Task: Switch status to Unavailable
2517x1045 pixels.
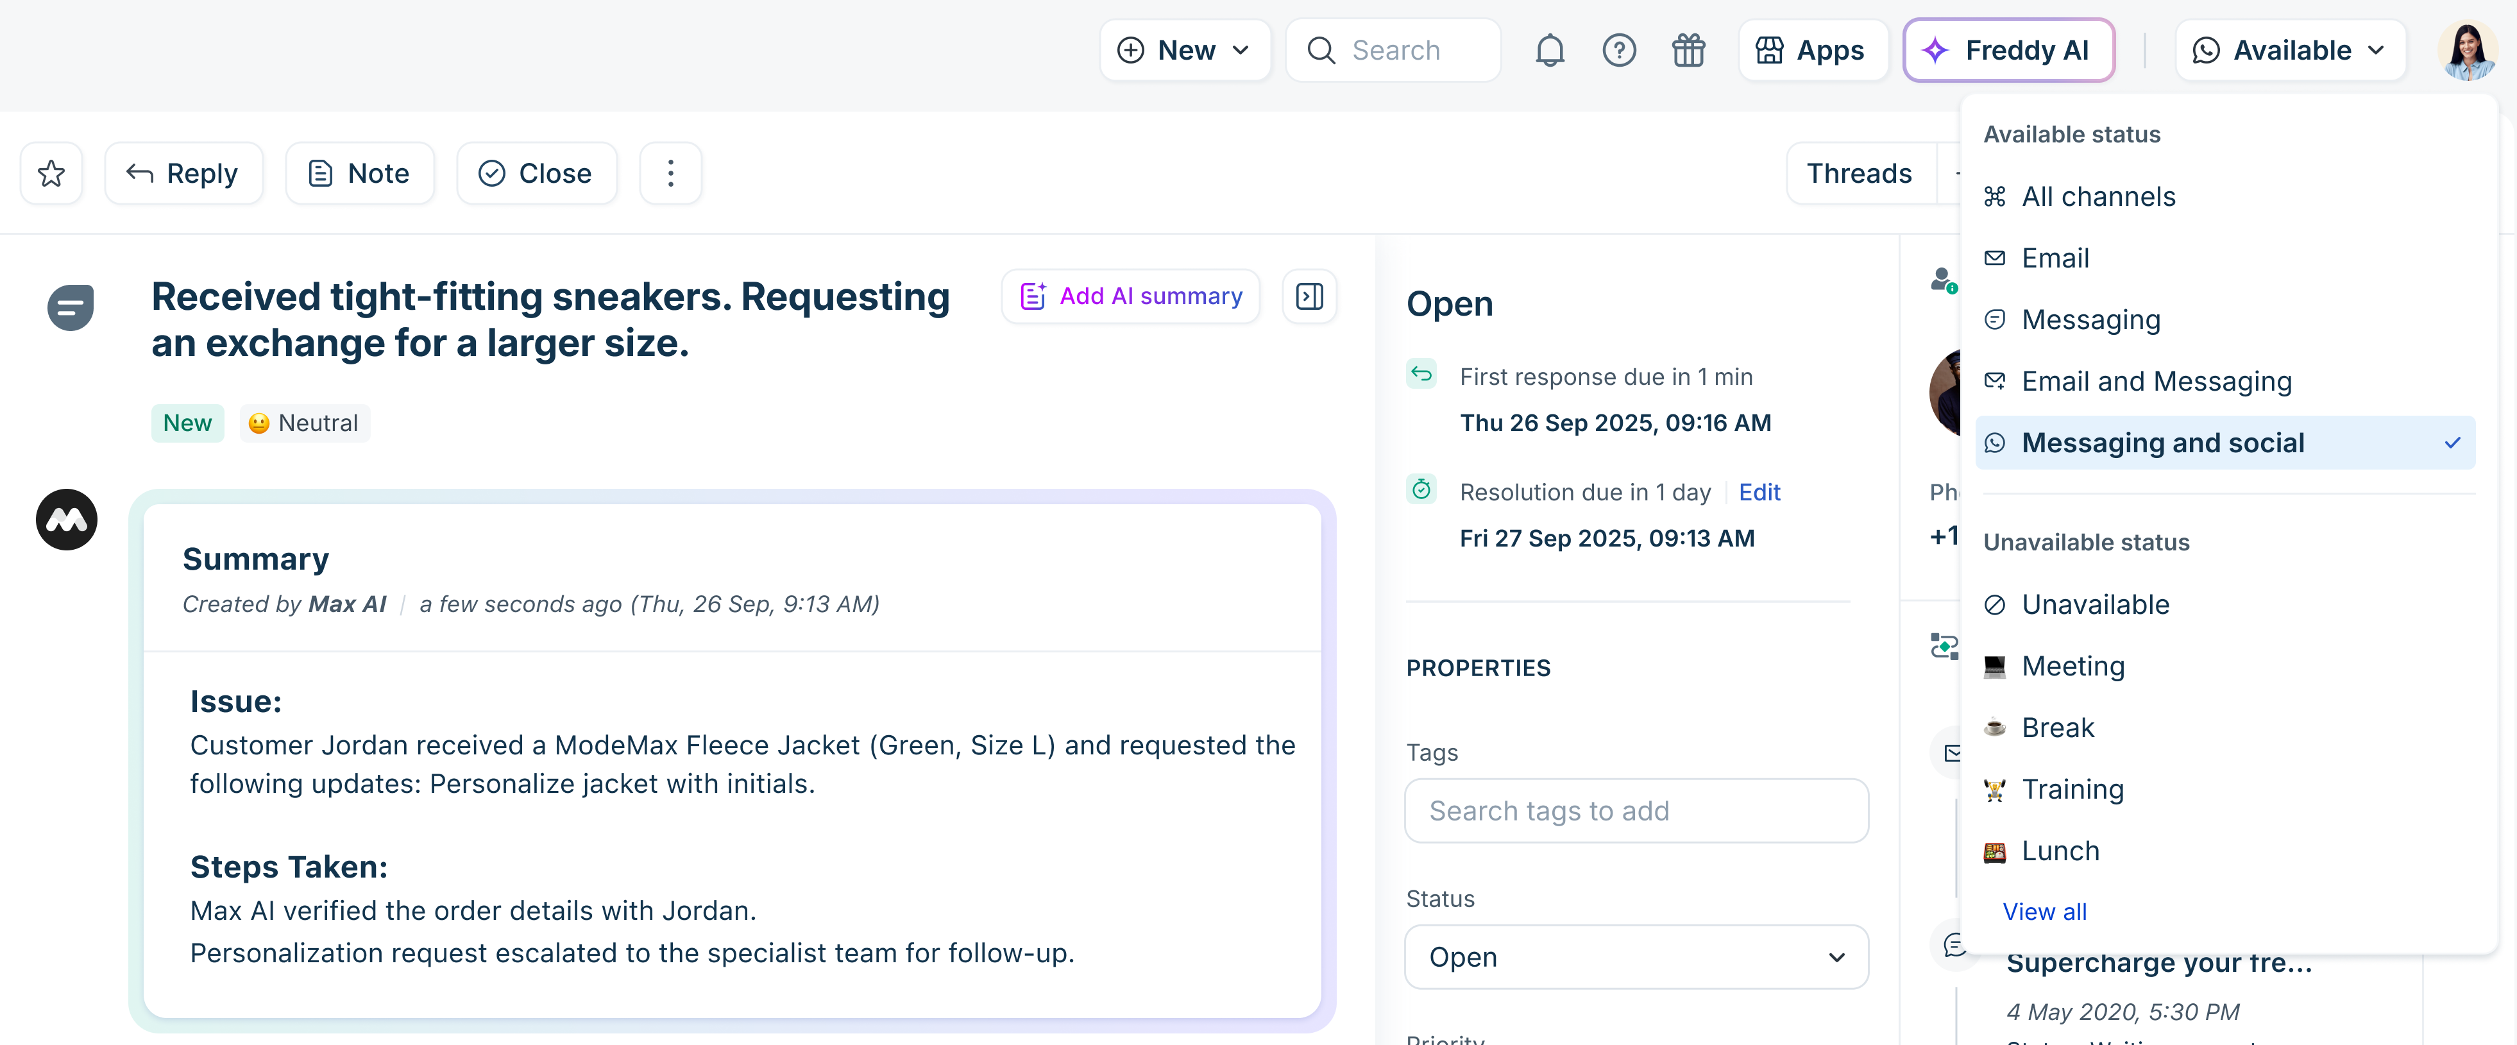Action: click(2095, 604)
